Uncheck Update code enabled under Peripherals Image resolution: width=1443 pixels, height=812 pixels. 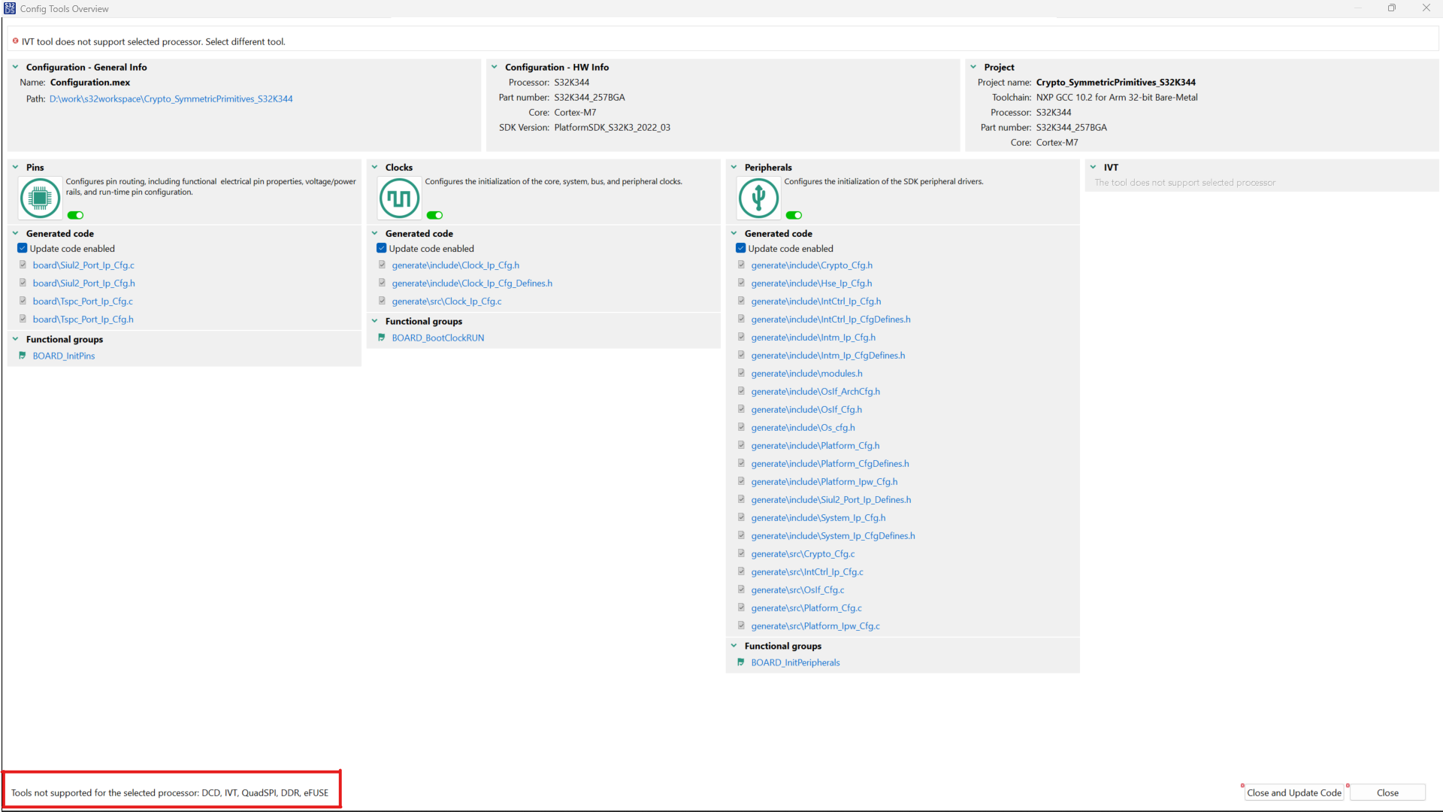[x=740, y=248]
